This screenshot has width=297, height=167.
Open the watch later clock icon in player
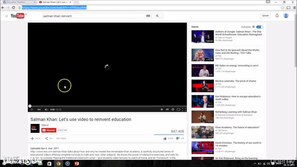tap(161, 109)
